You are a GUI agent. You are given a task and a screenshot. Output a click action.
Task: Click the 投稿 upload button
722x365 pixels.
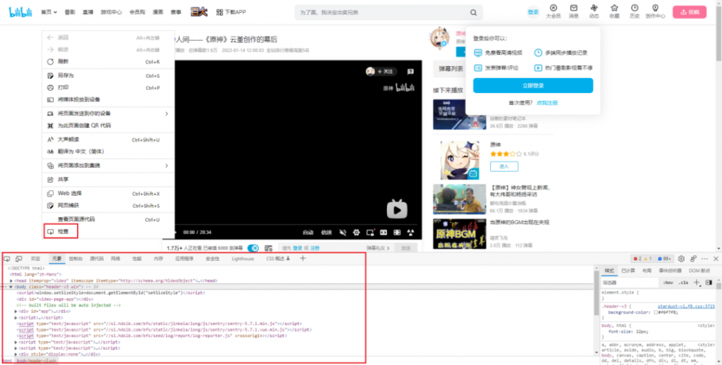click(x=689, y=12)
